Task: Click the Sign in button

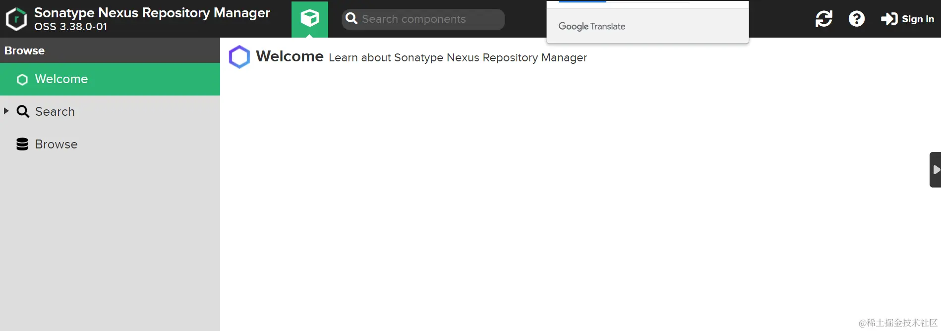Action: tap(907, 19)
